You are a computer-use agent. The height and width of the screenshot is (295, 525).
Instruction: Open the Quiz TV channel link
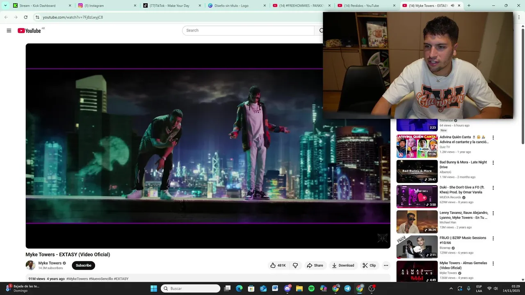[445, 147]
